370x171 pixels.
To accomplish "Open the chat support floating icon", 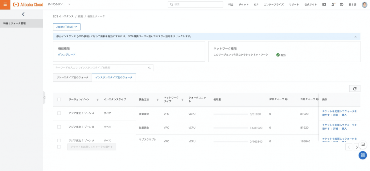I will [x=363, y=144].
